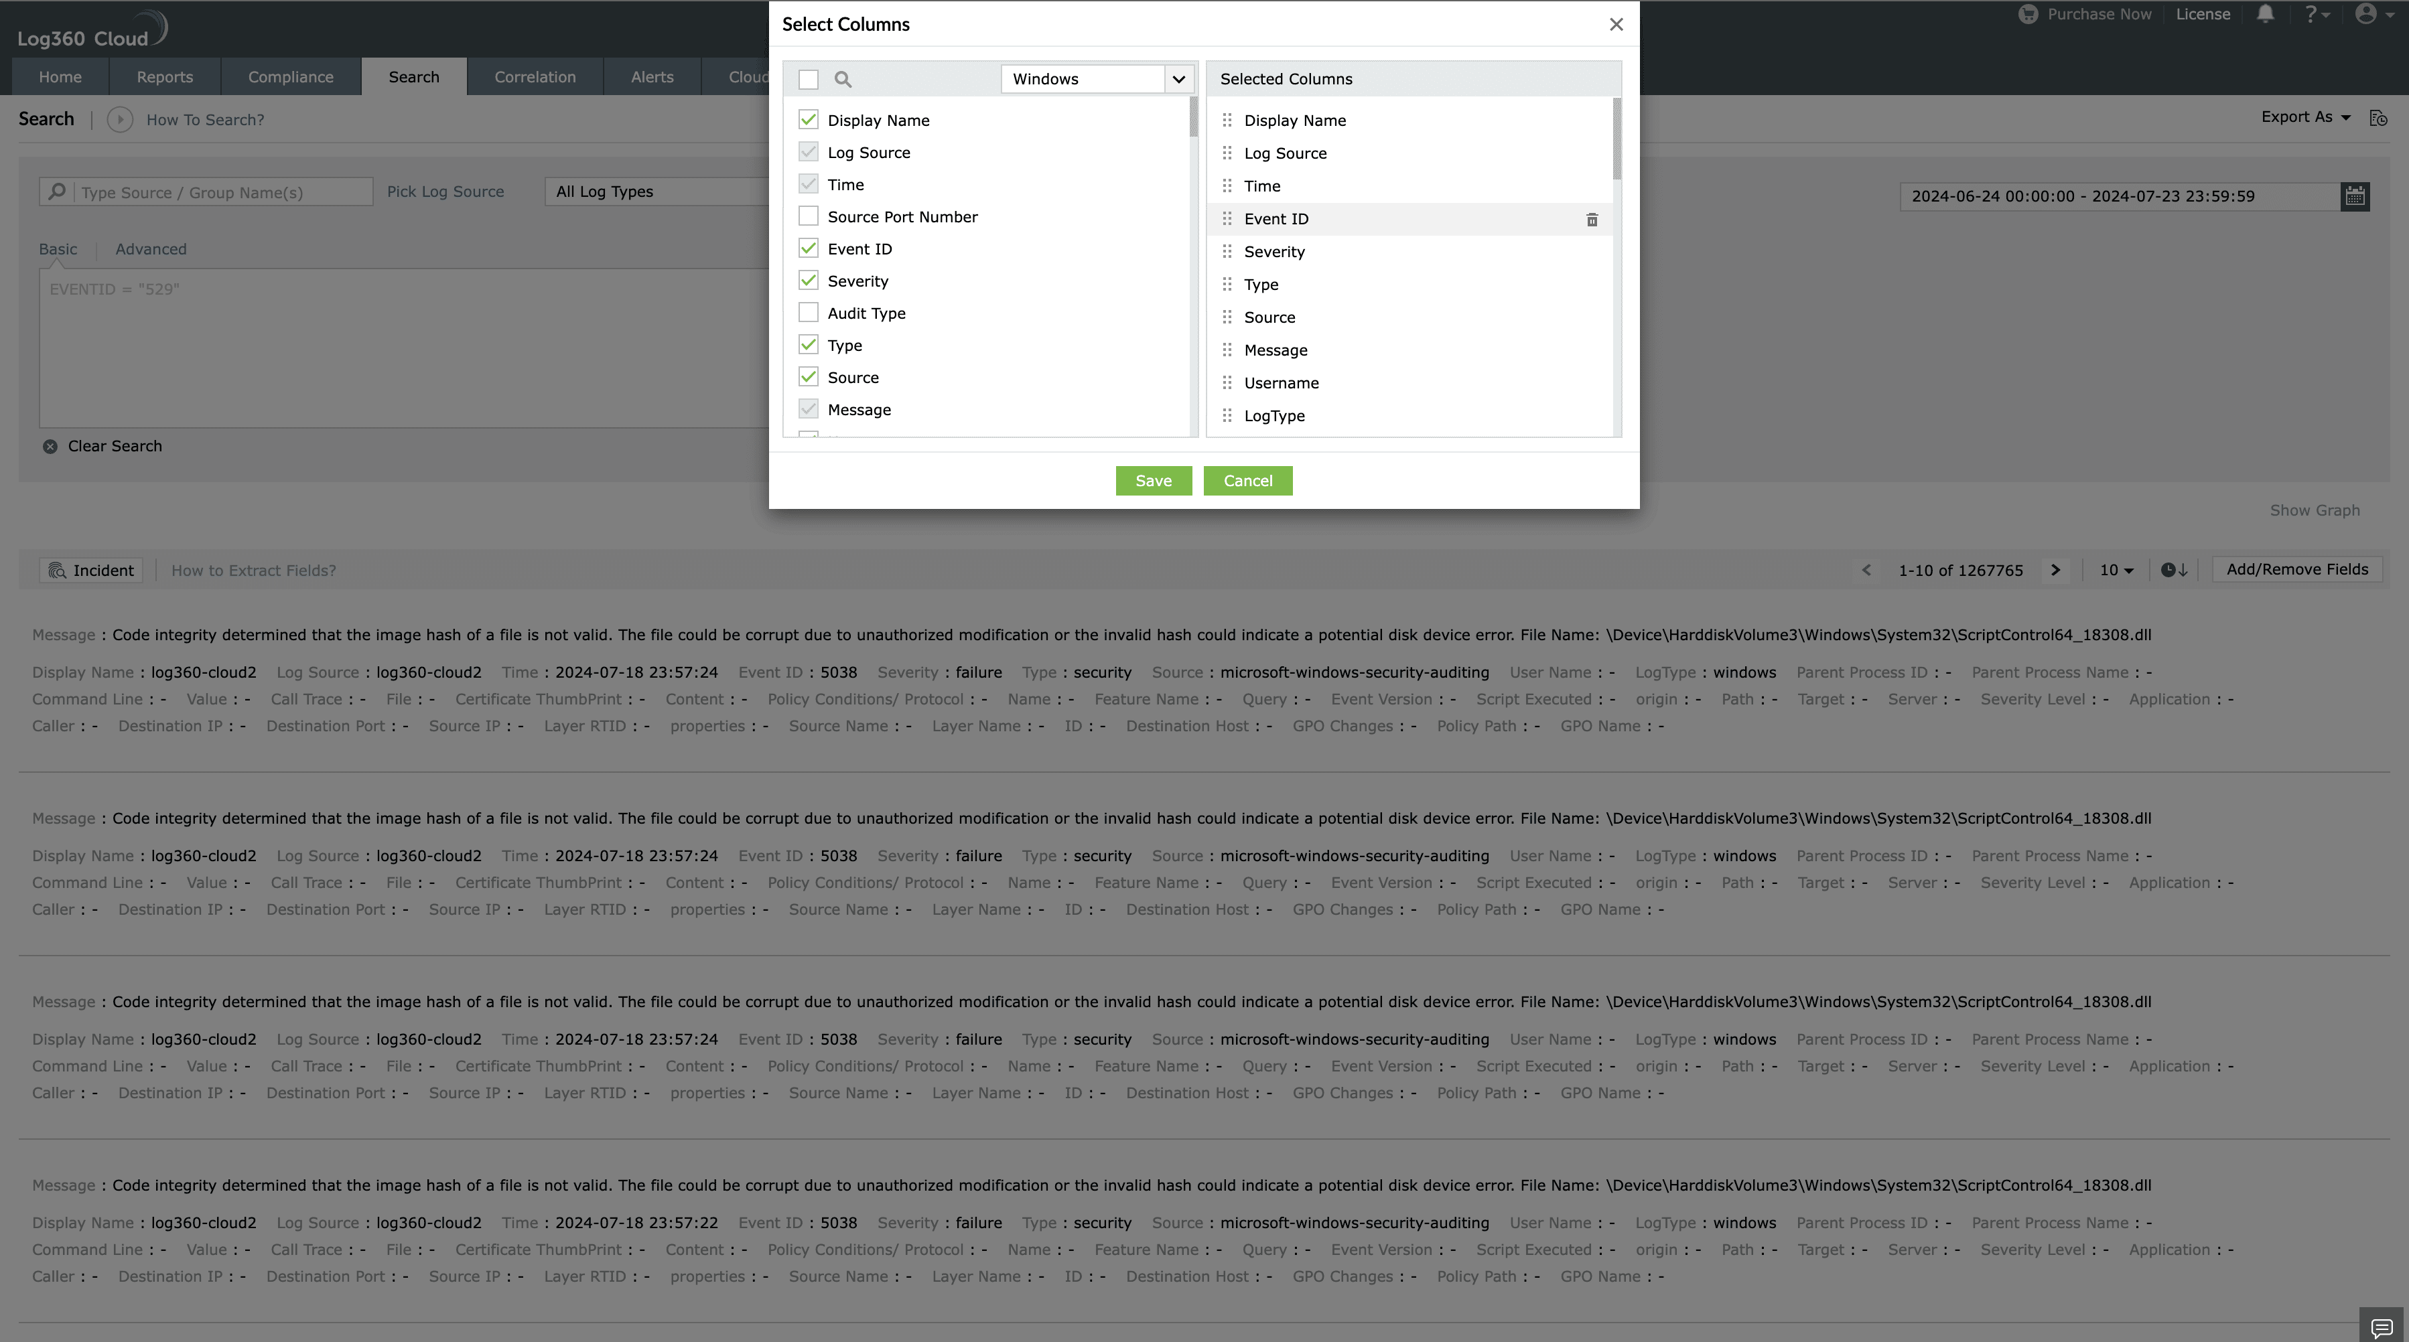Open the All Log Types dropdown

pos(655,192)
